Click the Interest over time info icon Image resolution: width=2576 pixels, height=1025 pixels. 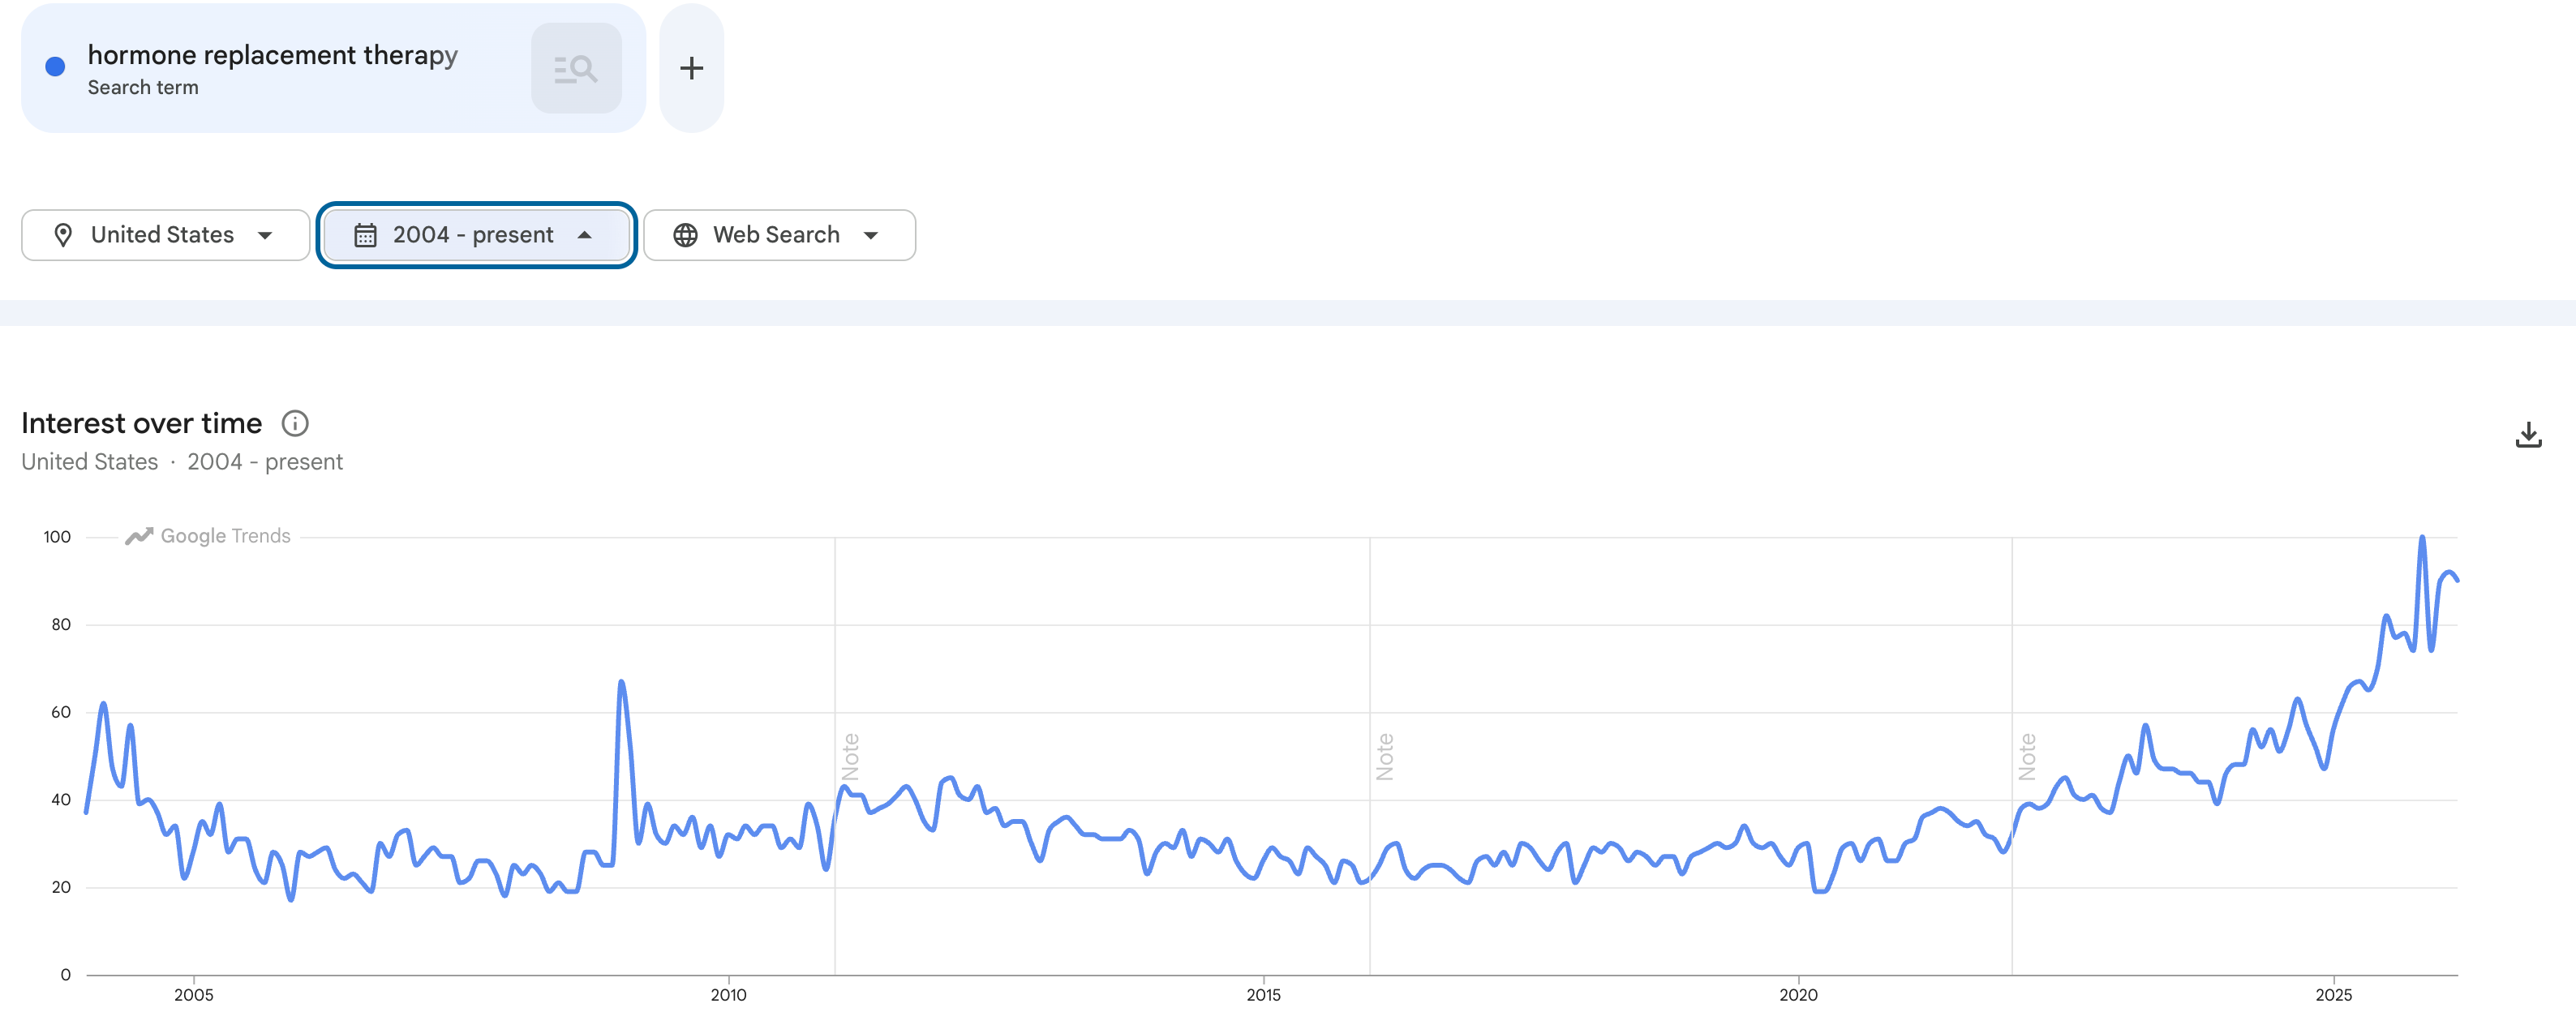(295, 424)
